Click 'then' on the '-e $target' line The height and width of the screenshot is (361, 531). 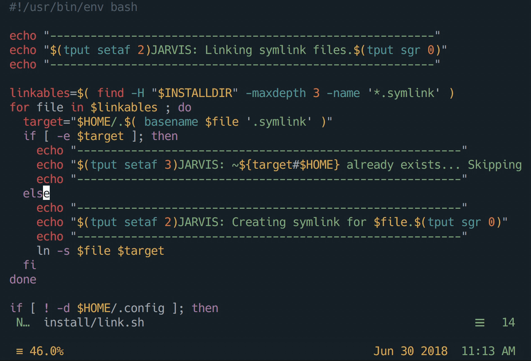point(164,136)
